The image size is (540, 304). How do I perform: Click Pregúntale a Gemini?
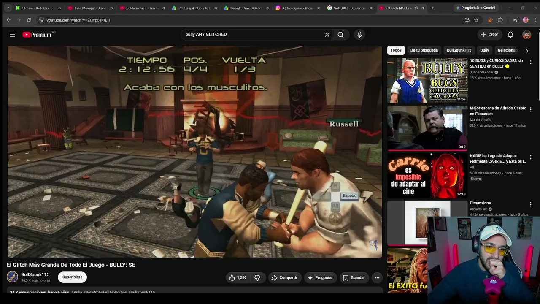475,8
